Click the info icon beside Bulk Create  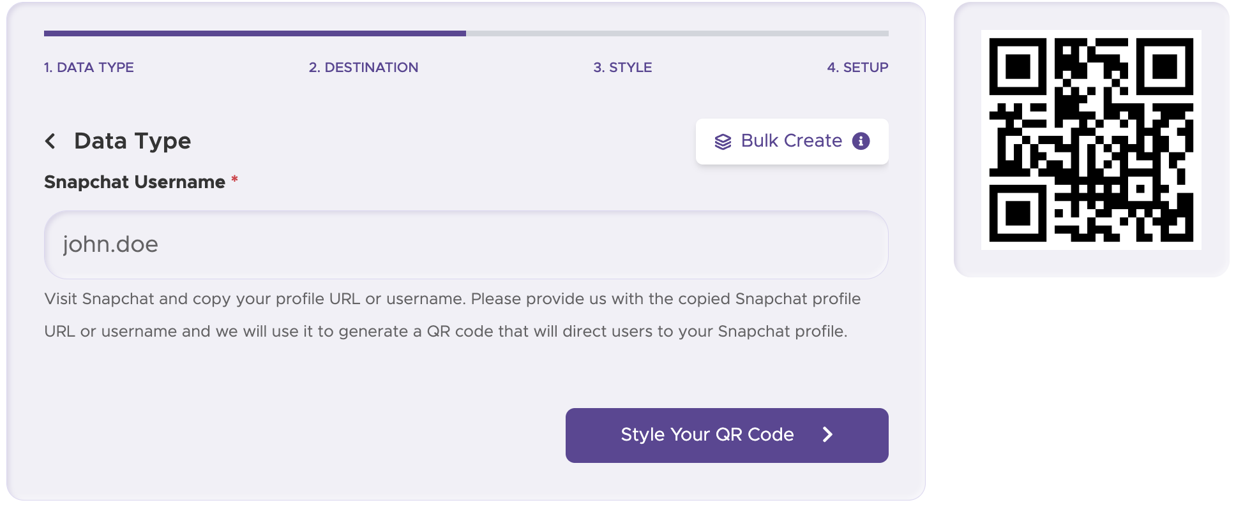862,141
